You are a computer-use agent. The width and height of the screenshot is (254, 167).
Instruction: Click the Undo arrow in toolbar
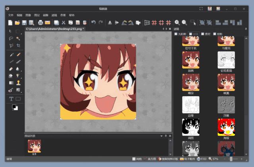pos(94,23)
